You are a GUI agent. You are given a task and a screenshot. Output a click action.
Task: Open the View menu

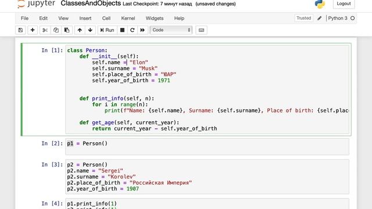pyautogui.click(x=63, y=18)
